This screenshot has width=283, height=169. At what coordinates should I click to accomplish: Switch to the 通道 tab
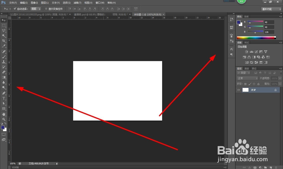tap(246, 69)
